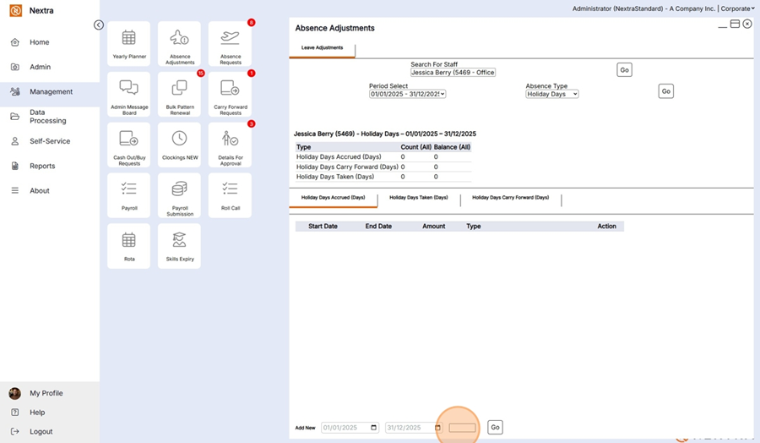The height and width of the screenshot is (443, 760).
Task: Expand the Absence Type dropdown
Action: click(551, 94)
